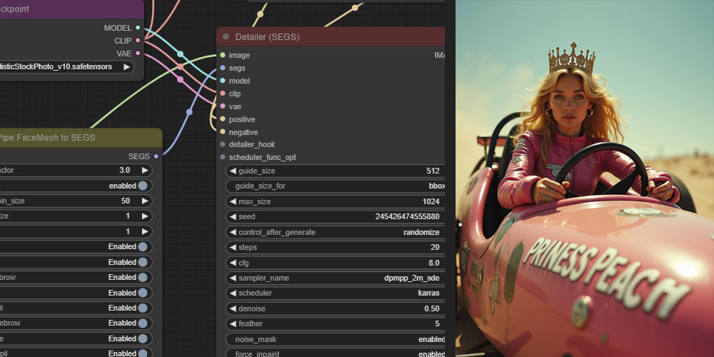The width and height of the screenshot is (714, 357).
Task: Increase the 3.0 factor with right arrow
Action: (x=145, y=171)
